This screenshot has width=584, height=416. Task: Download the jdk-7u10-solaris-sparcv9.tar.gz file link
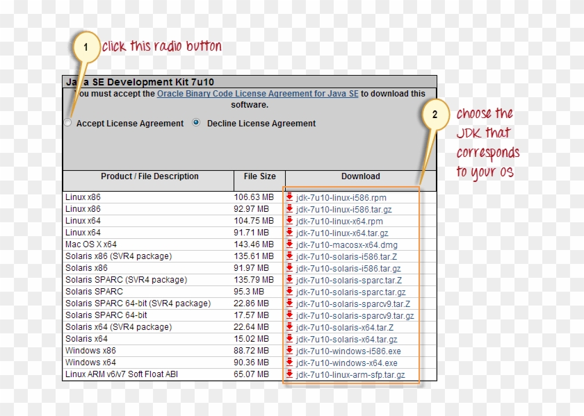(355, 316)
